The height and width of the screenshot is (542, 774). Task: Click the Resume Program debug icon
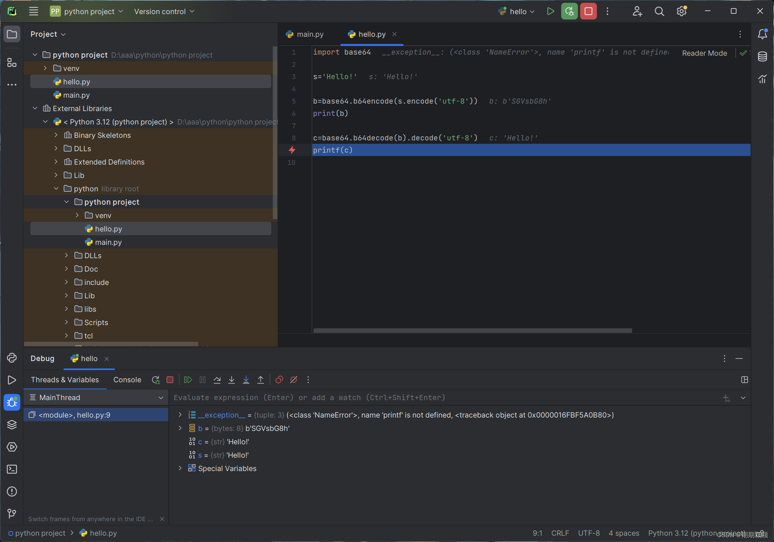coord(188,380)
